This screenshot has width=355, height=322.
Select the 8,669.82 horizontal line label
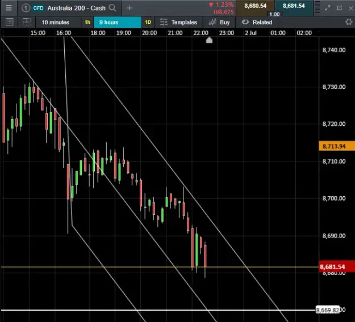click(x=328, y=310)
